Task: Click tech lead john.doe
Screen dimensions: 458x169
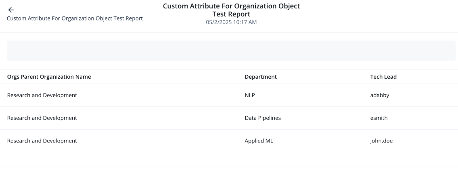Action: click(x=381, y=141)
